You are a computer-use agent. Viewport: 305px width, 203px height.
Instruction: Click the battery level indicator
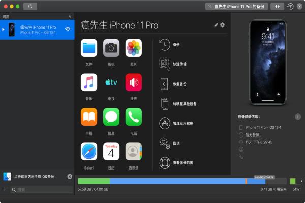[295, 181]
